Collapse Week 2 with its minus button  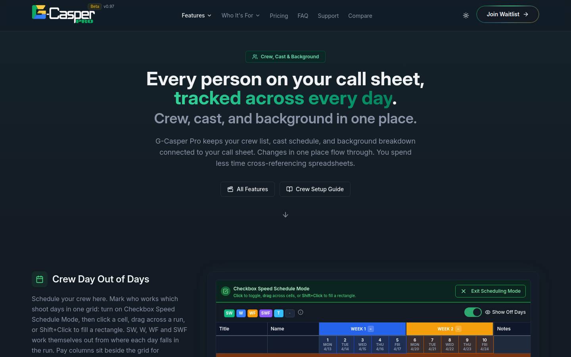[x=458, y=329]
